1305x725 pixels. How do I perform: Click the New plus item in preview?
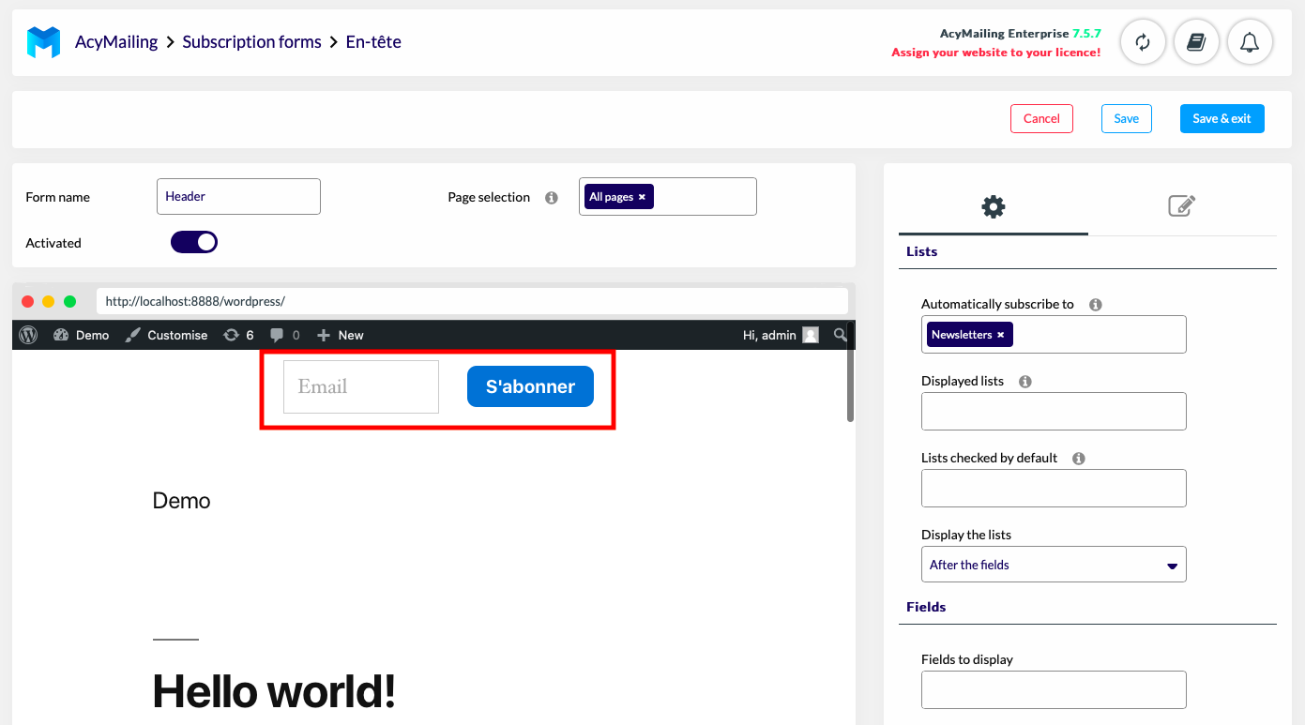[341, 335]
